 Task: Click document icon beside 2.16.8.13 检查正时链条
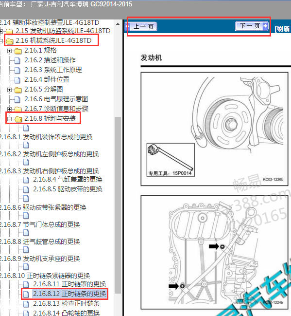(26, 304)
